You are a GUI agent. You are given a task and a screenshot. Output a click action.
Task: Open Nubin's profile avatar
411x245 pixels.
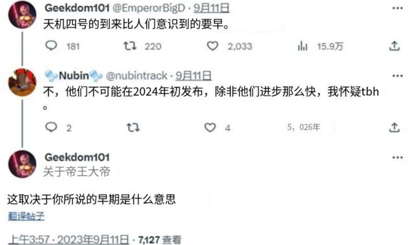click(x=22, y=82)
